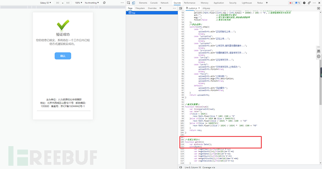Close the custom.js file tab
This screenshot has height=169, width=322.
199,8
